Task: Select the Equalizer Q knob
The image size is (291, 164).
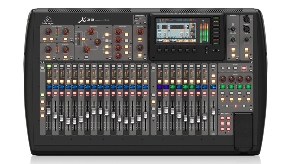Action: coord(91,31)
